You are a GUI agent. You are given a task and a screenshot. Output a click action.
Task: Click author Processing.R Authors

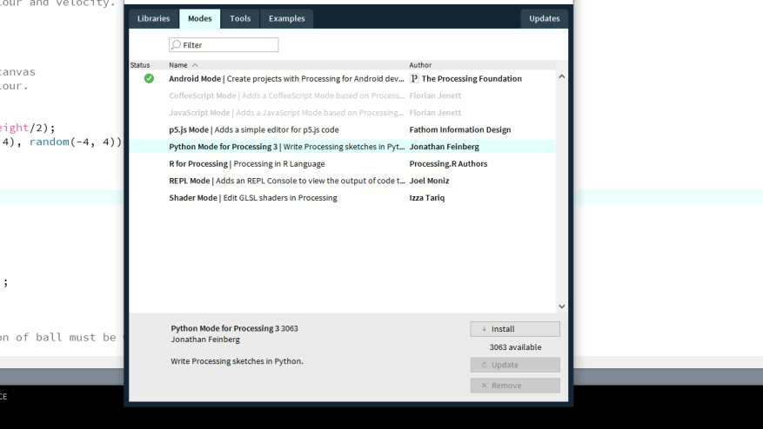tap(448, 164)
